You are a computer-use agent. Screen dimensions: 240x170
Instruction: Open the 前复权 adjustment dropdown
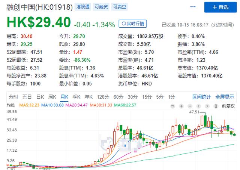coord(228,106)
